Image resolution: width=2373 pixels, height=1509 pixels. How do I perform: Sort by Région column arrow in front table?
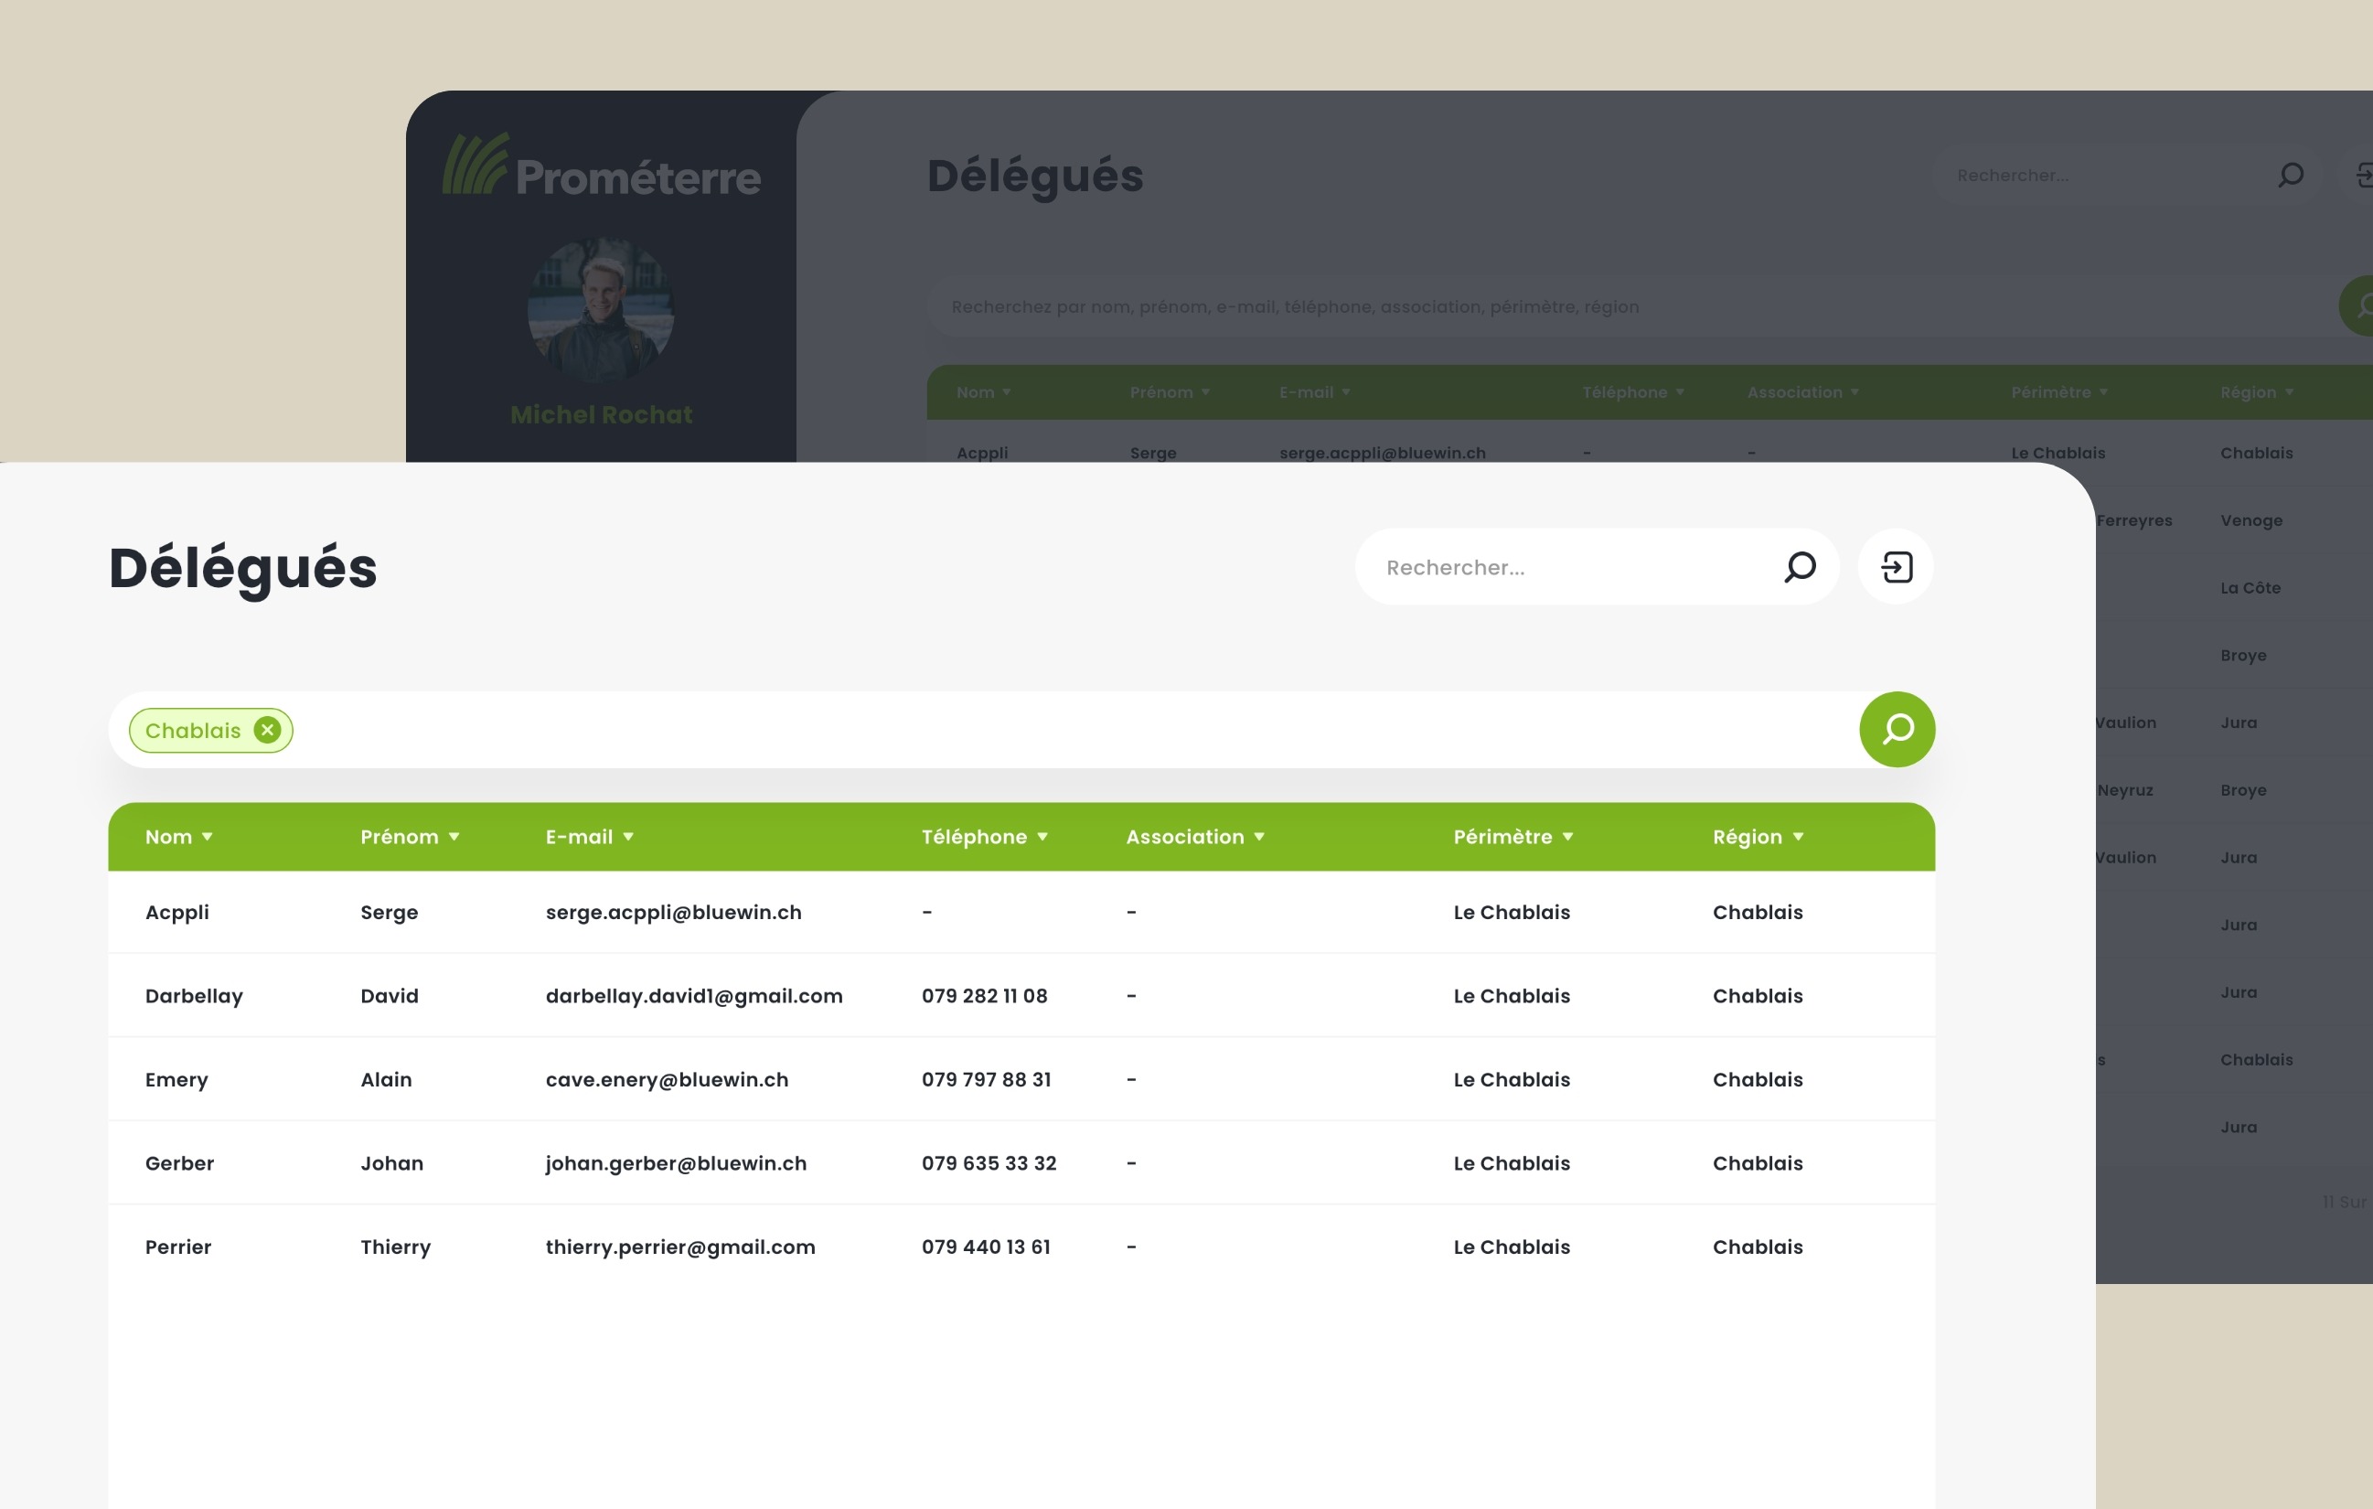pos(1799,837)
